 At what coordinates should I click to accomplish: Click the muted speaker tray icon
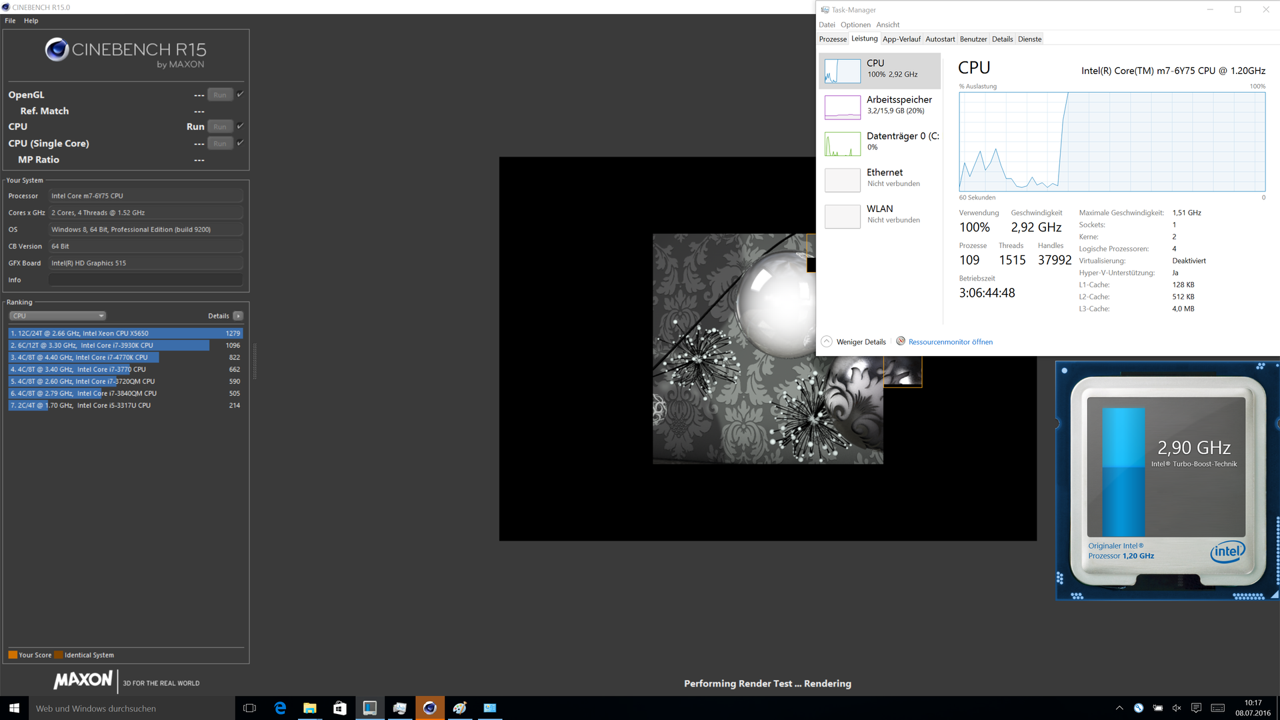[1177, 708]
